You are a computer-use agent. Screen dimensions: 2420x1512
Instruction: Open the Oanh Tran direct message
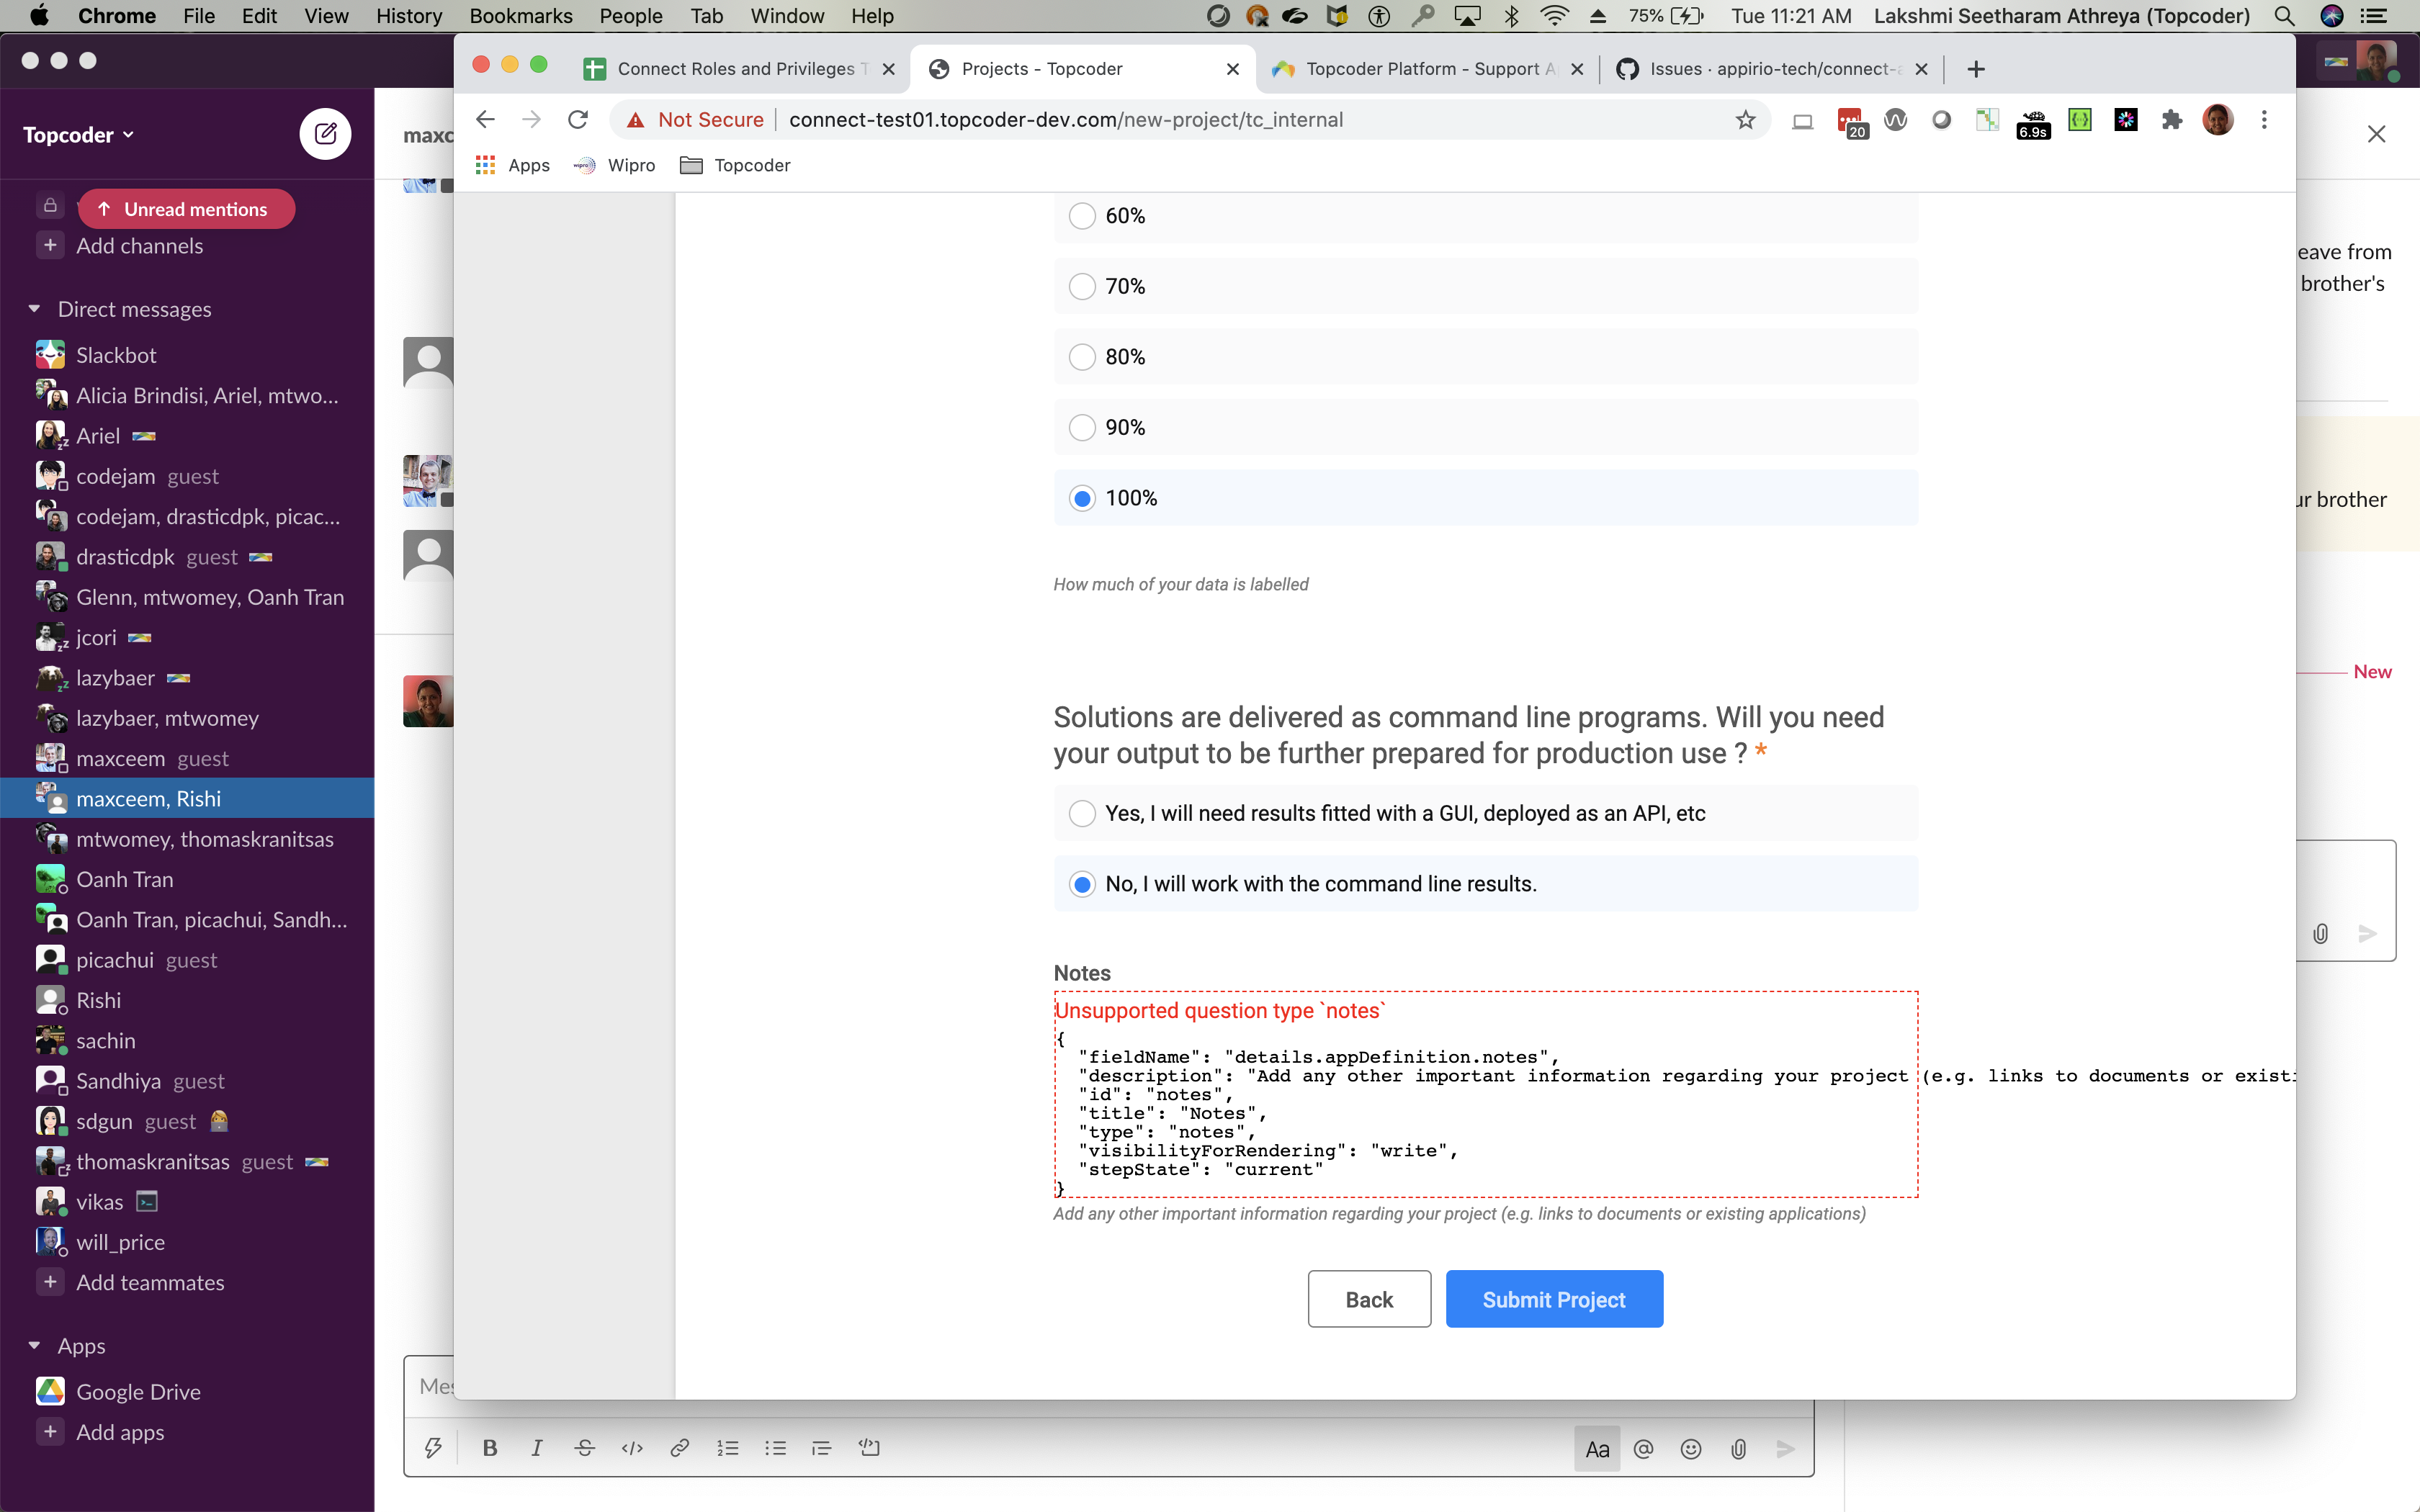(x=125, y=879)
